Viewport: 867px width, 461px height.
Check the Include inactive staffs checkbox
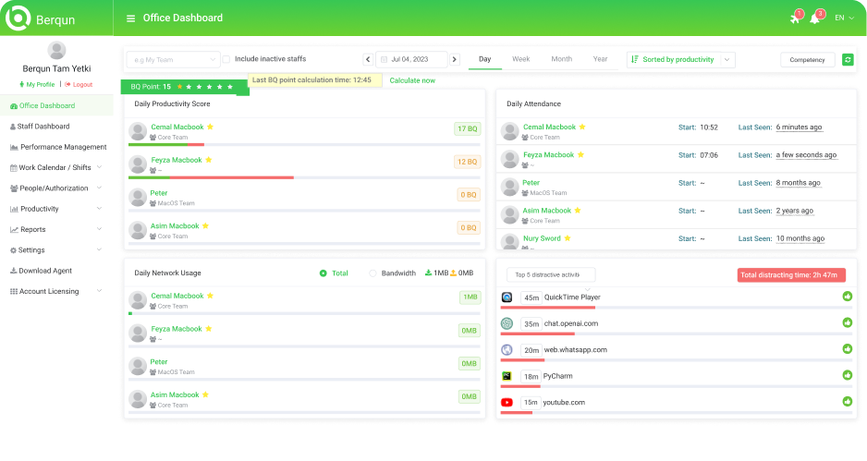(x=226, y=59)
